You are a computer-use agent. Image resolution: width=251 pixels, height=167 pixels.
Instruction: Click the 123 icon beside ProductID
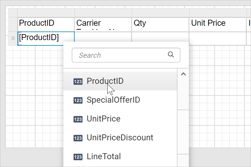tap(78, 82)
